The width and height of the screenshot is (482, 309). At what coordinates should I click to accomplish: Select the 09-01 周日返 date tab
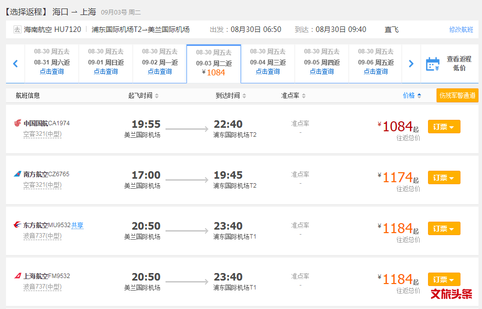pos(105,63)
